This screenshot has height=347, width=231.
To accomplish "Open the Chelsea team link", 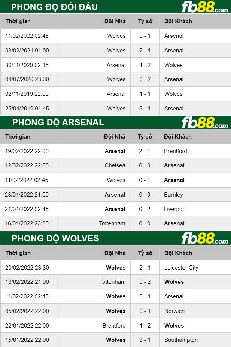I will coord(115,165).
